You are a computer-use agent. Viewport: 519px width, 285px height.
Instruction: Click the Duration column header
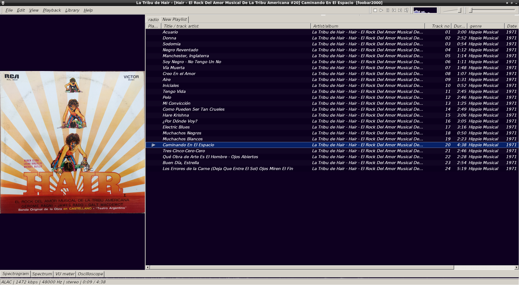(x=459, y=26)
